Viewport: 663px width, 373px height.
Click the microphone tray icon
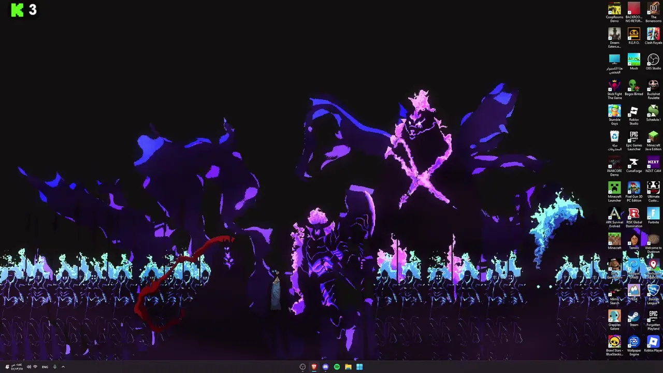pos(55,367)
